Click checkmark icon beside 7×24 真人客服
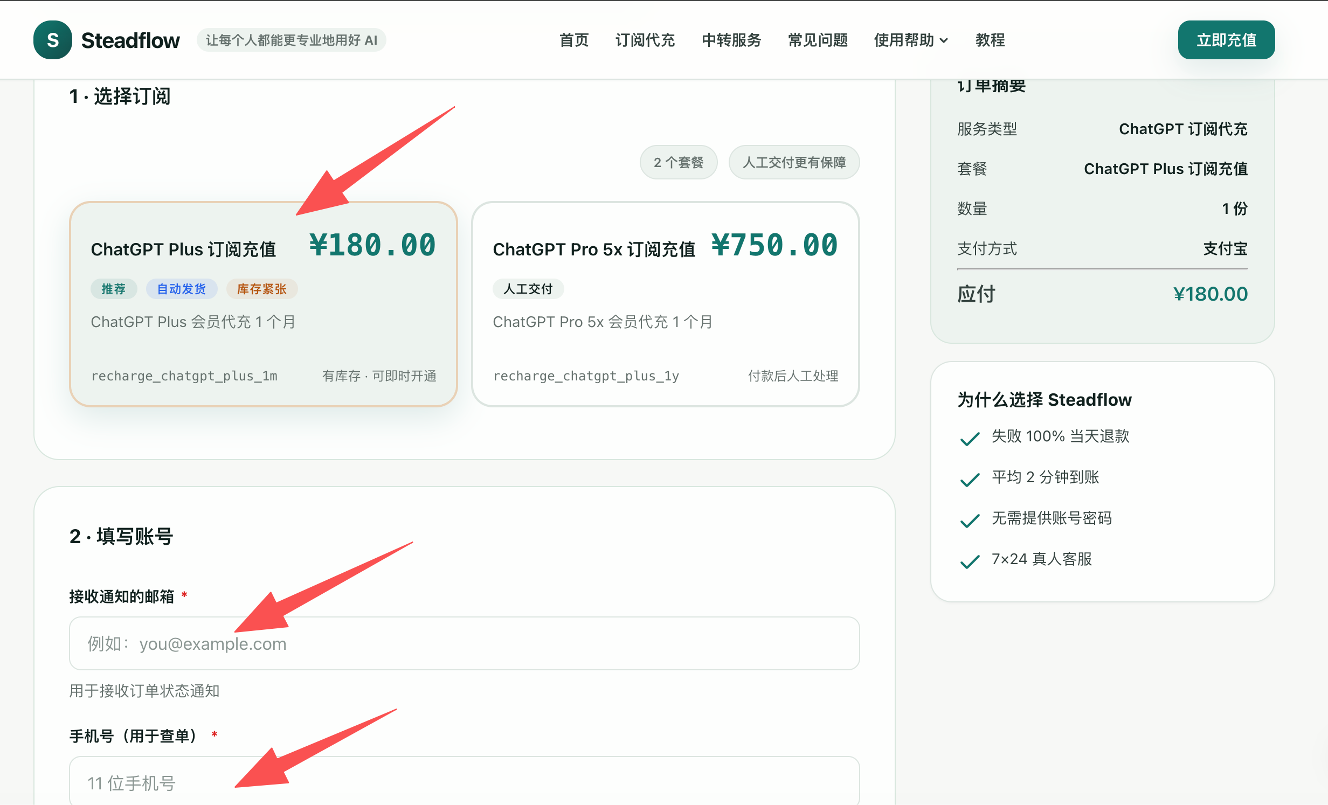The image size is (1328, 805). click(970, 561)
